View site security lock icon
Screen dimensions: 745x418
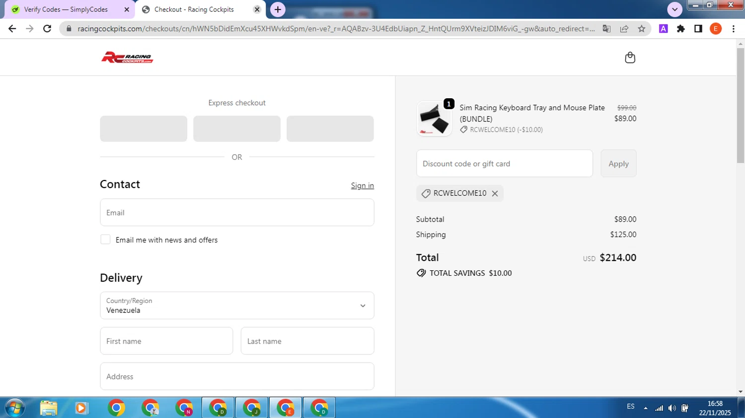[x=69, y=29]
